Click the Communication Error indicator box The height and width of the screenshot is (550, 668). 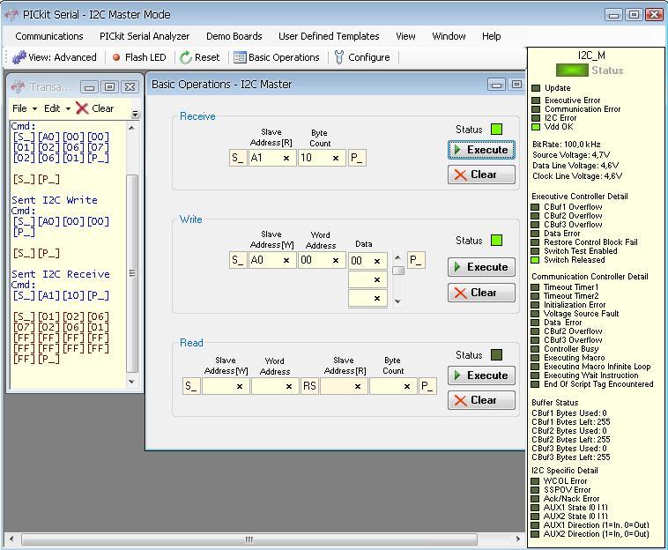[x=536, y=109]
